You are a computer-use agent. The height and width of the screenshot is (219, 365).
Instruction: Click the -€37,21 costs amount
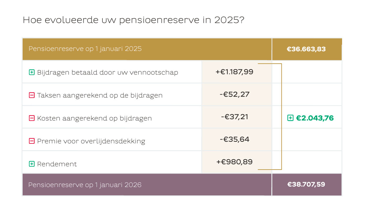tap(235, 117)
